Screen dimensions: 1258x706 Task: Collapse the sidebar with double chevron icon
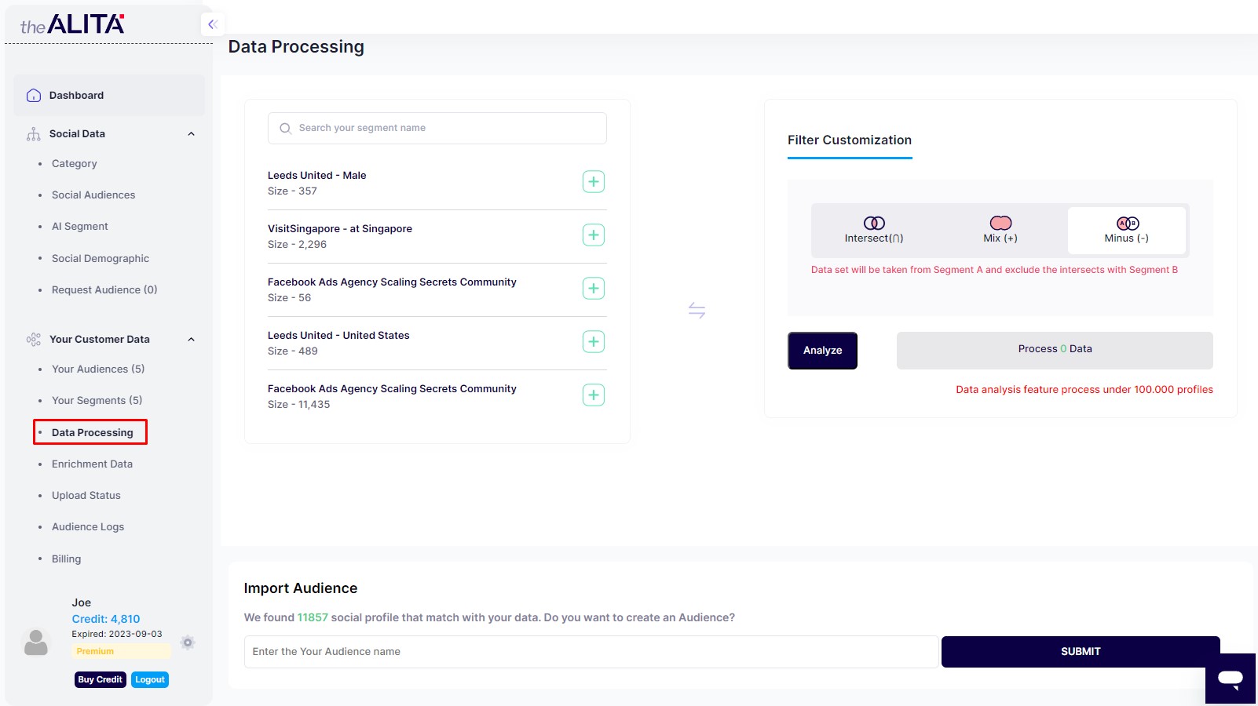[x=212, y=24]
